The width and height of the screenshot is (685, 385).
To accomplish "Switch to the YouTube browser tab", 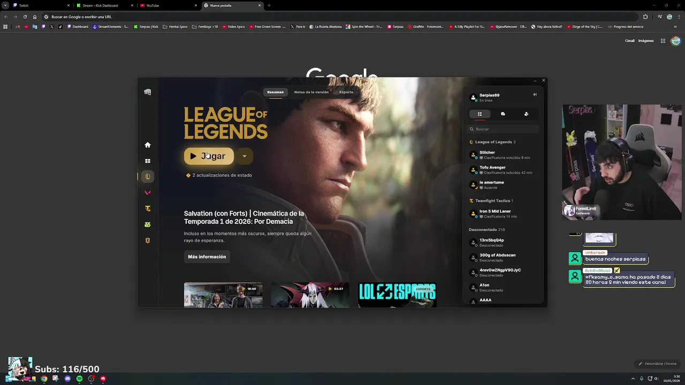I will [168, 5].
